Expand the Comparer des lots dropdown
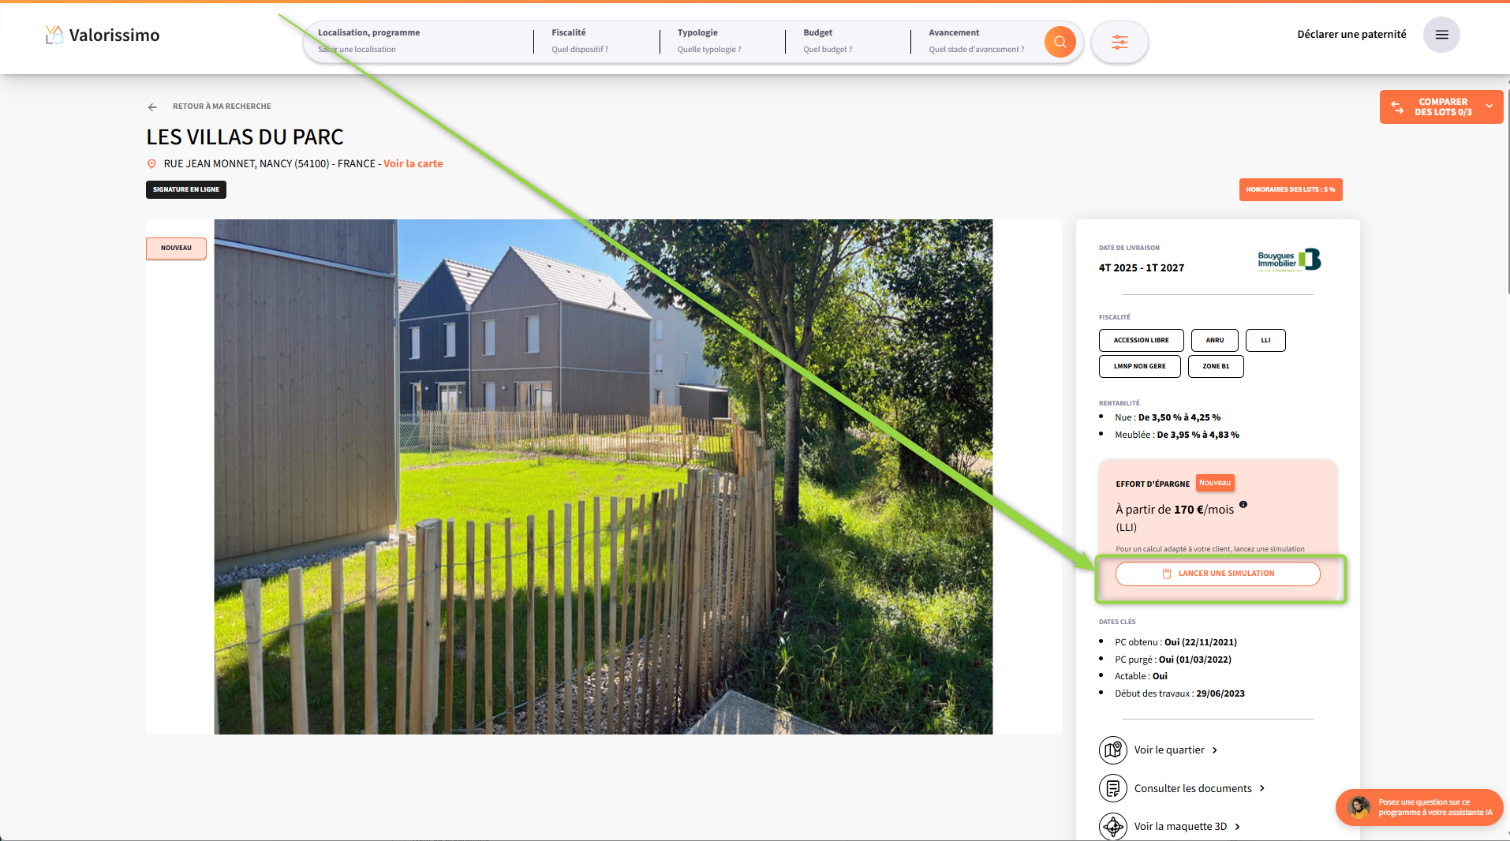1510x841 pixels. tap(1489, 107)
